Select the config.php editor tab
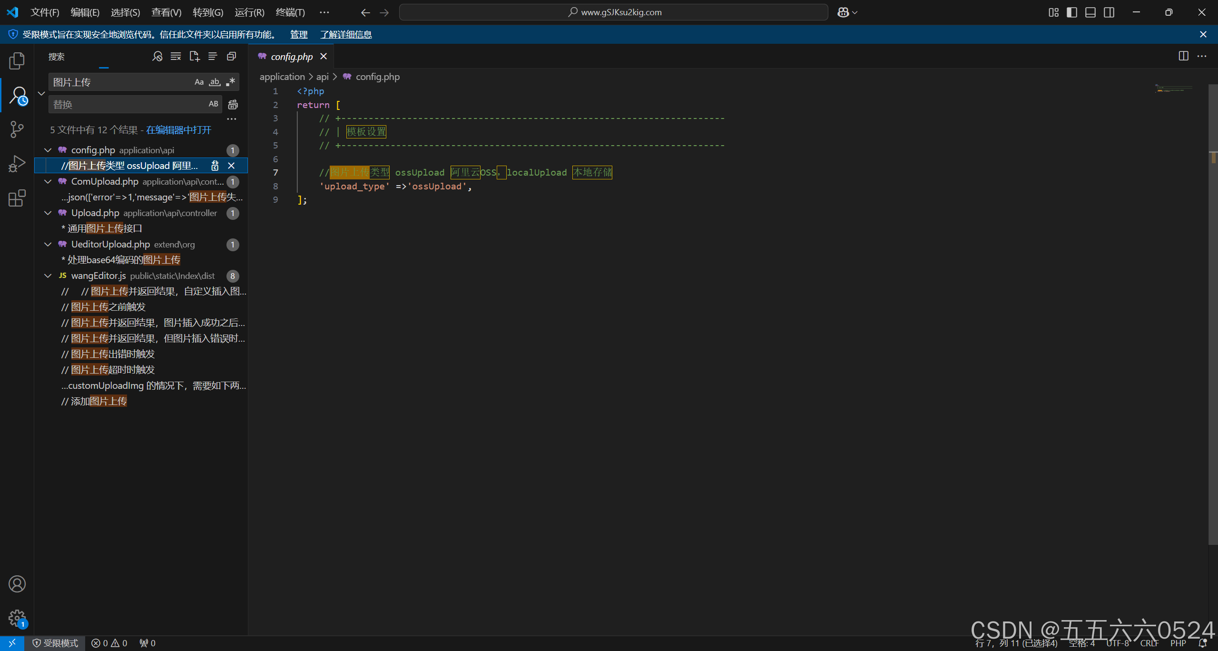Screen dimensions: 1218x651 pyautogui.click(x=291, y=57)
